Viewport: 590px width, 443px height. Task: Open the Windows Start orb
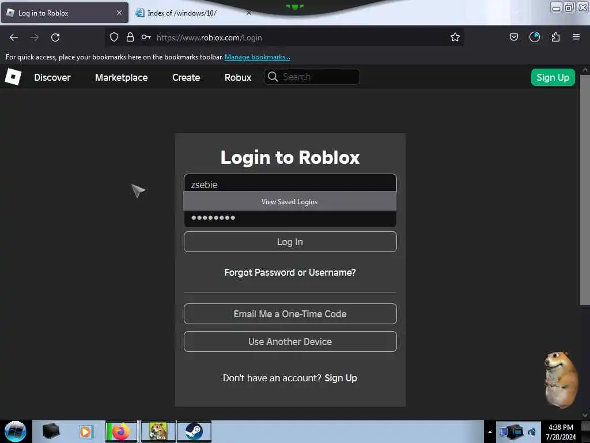point(16,431)
